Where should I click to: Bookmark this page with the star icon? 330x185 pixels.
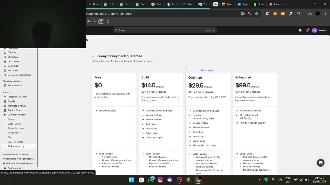[x=257, y=14]
